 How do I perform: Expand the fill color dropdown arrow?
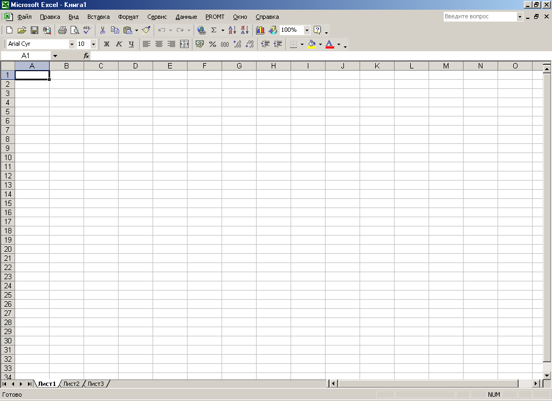pos(320,44)
